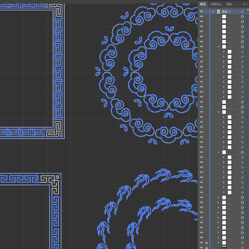The width and height of the screenshot is (249, 249).
Task: Expand the locked group with the arrow
Action: tap(218, 243)
